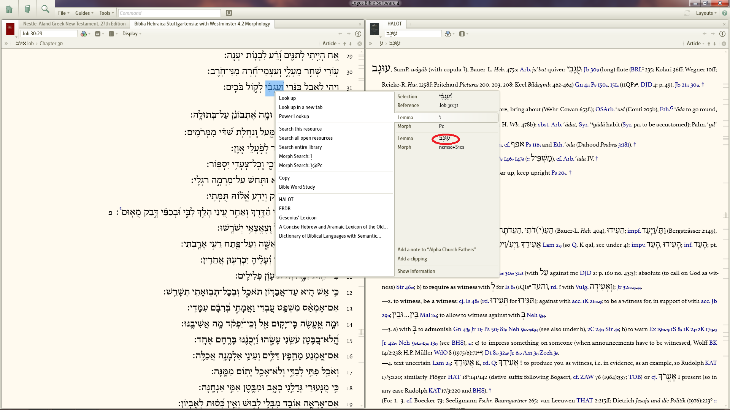
Task: Expand HALOT table of contents chevrons
Action: [370, 44]
